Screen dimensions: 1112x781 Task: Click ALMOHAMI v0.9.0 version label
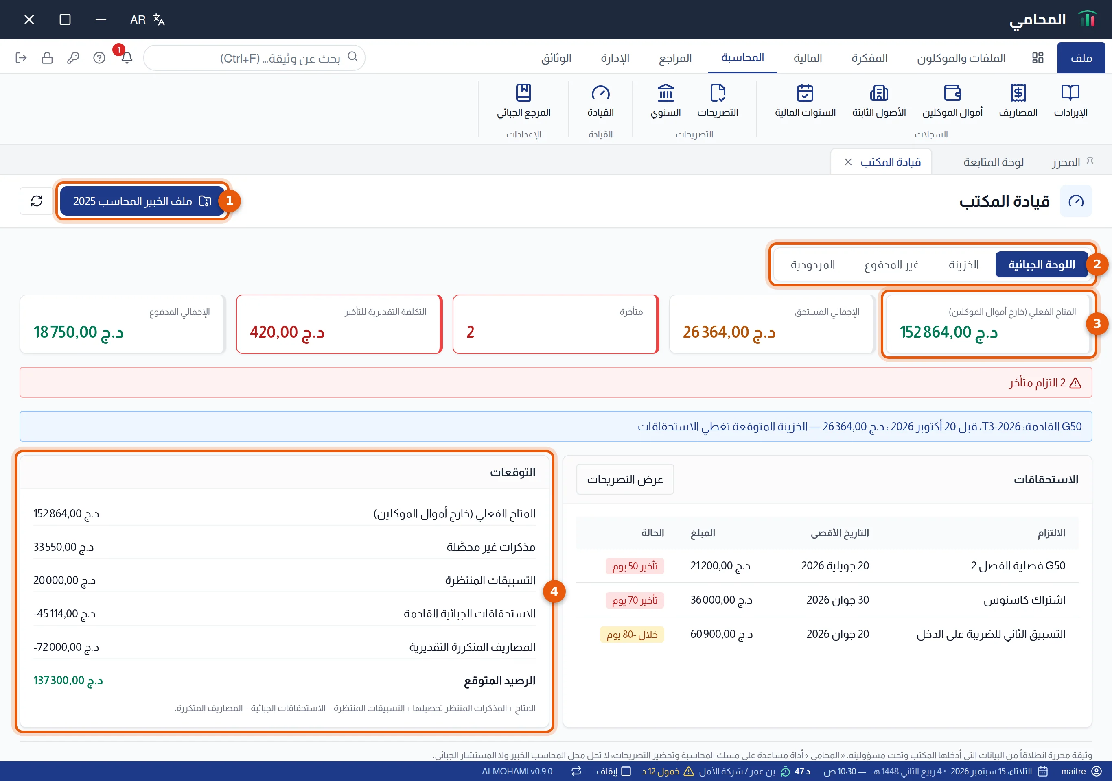(x=517, y=771)
